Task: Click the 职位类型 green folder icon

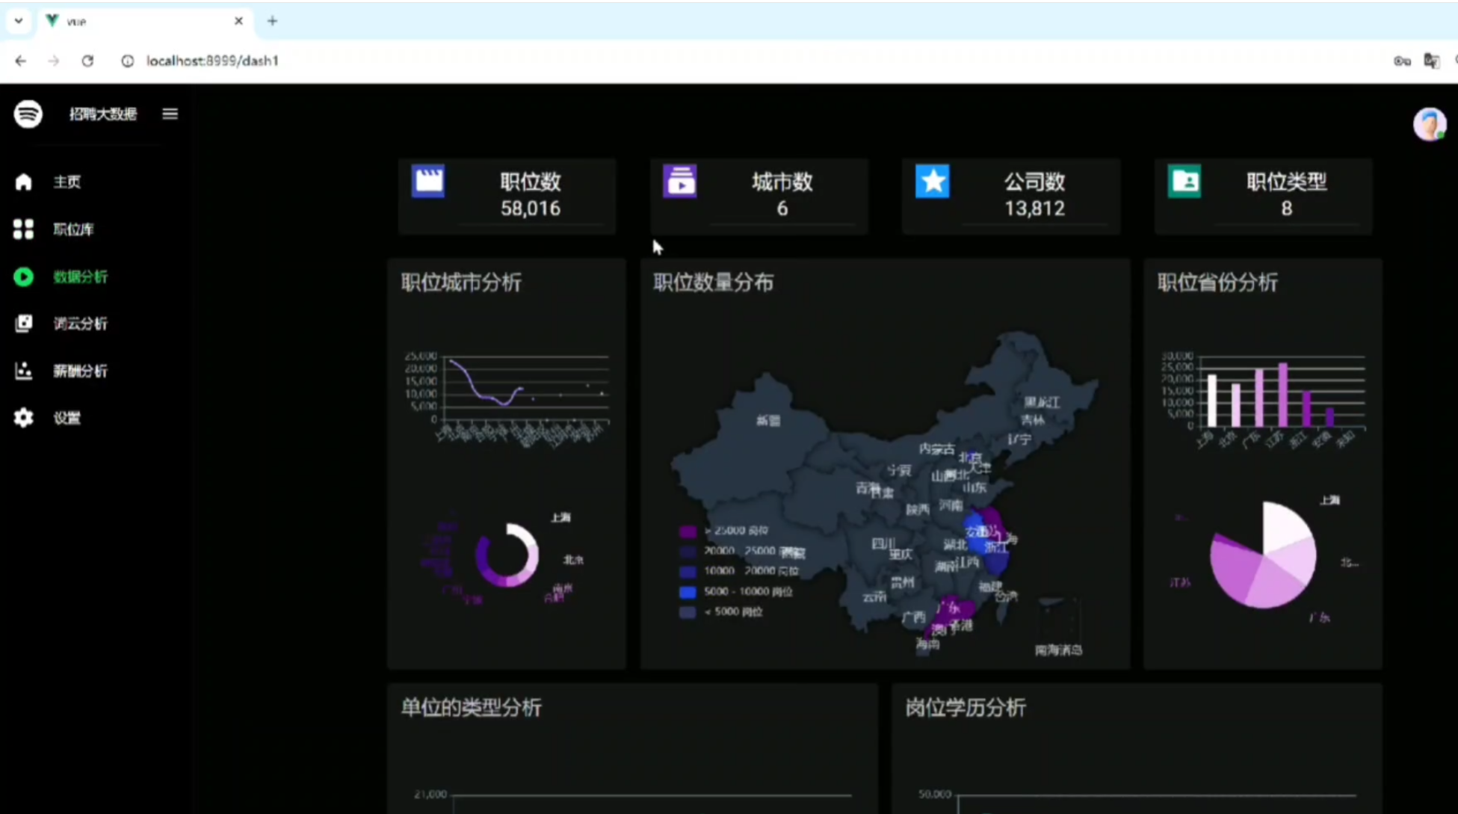Action: tap(1184, 181)
